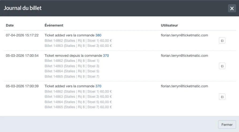Click Billet 14863 line in Ticket removed entry

(x=72, y=66)
